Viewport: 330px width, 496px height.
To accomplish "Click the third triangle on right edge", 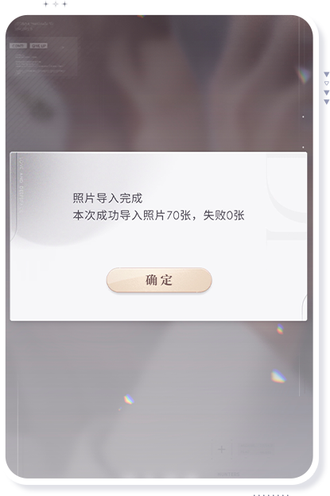I will click(327, 93).
